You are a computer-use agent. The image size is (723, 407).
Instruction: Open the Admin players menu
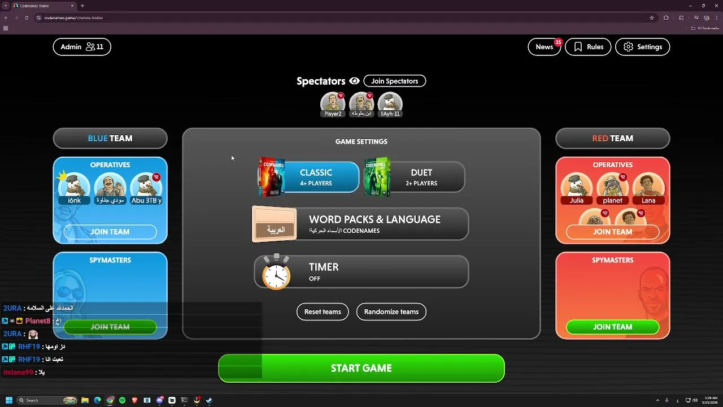82,47
